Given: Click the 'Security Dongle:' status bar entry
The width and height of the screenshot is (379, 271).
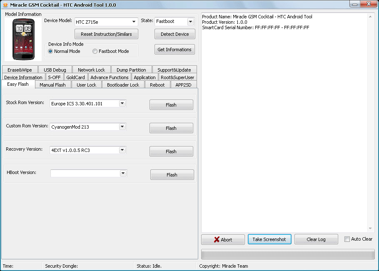Looking at the screenshot, I should point(61,266).
